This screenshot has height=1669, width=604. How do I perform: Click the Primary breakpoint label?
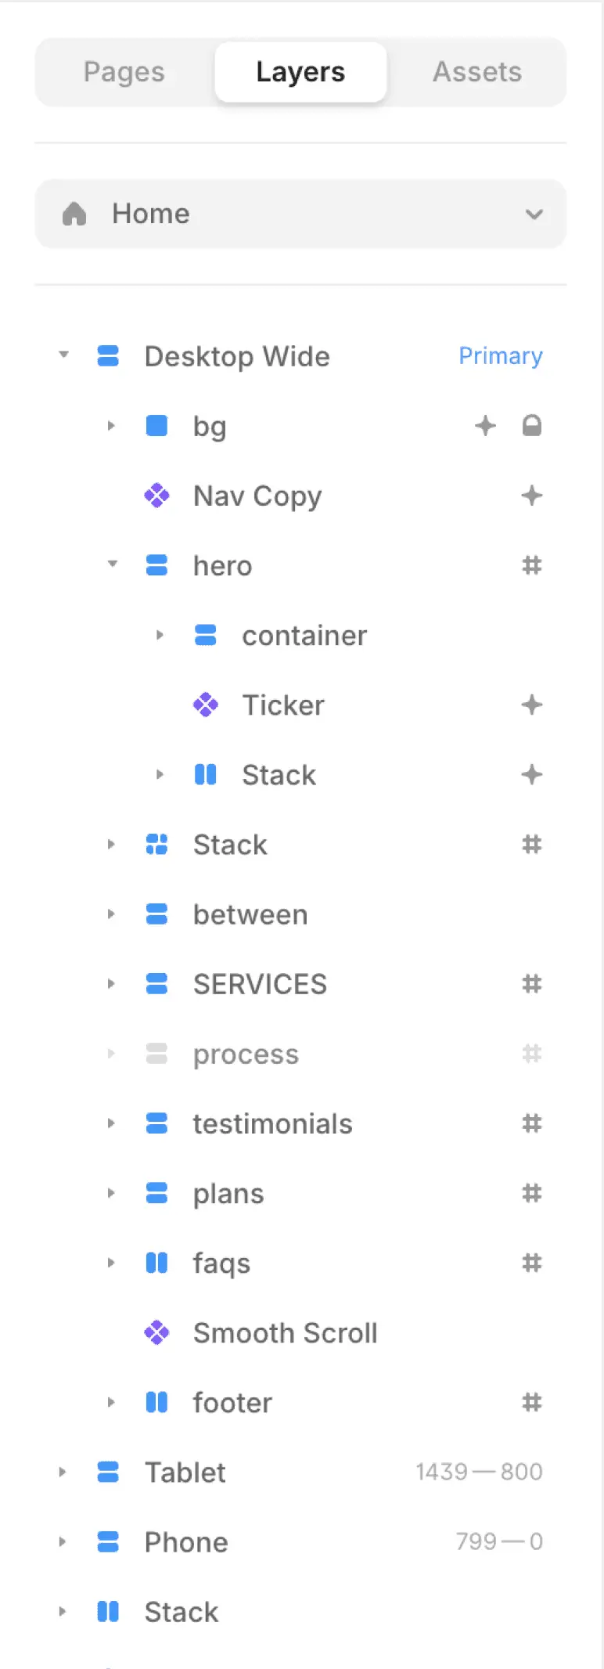coord(501,356)
